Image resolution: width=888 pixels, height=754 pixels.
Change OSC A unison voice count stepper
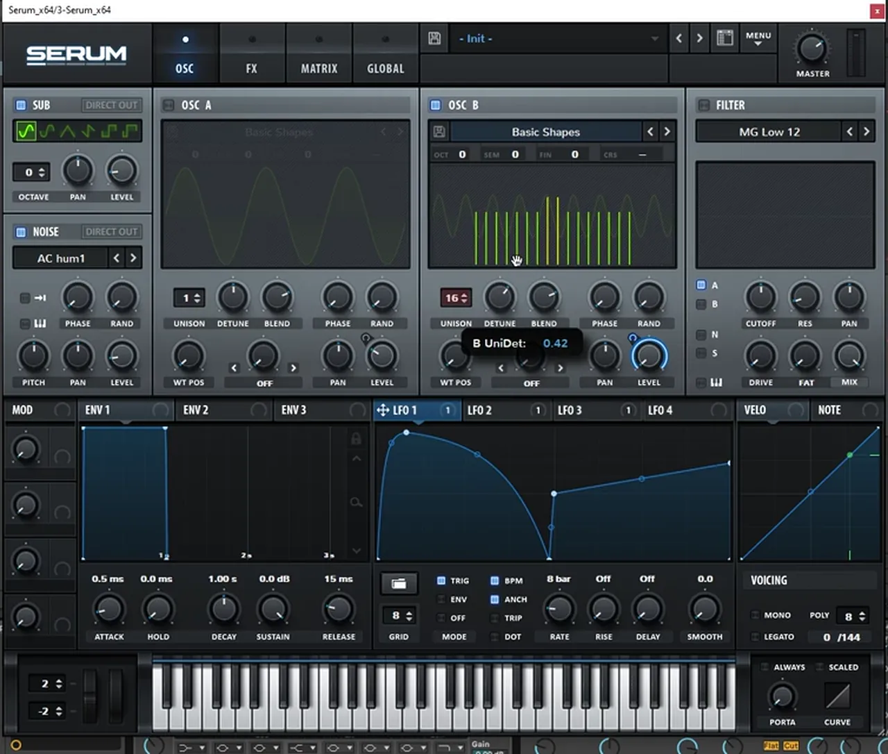coord(189,298)
